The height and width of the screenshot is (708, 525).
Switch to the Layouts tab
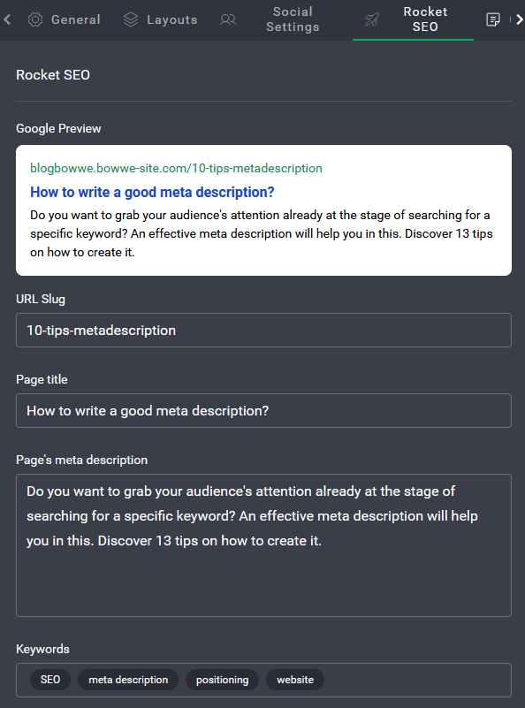(x=160, y=19)
